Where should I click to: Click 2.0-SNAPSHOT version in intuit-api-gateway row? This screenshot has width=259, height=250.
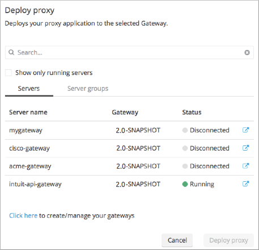tap(138, 184)
